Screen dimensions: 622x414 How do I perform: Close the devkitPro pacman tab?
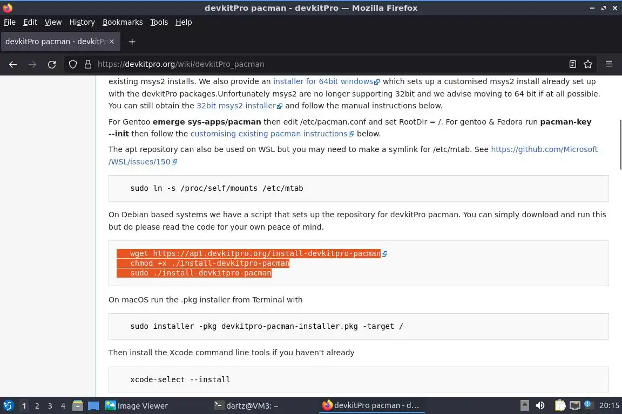click(x=112, y=42)
